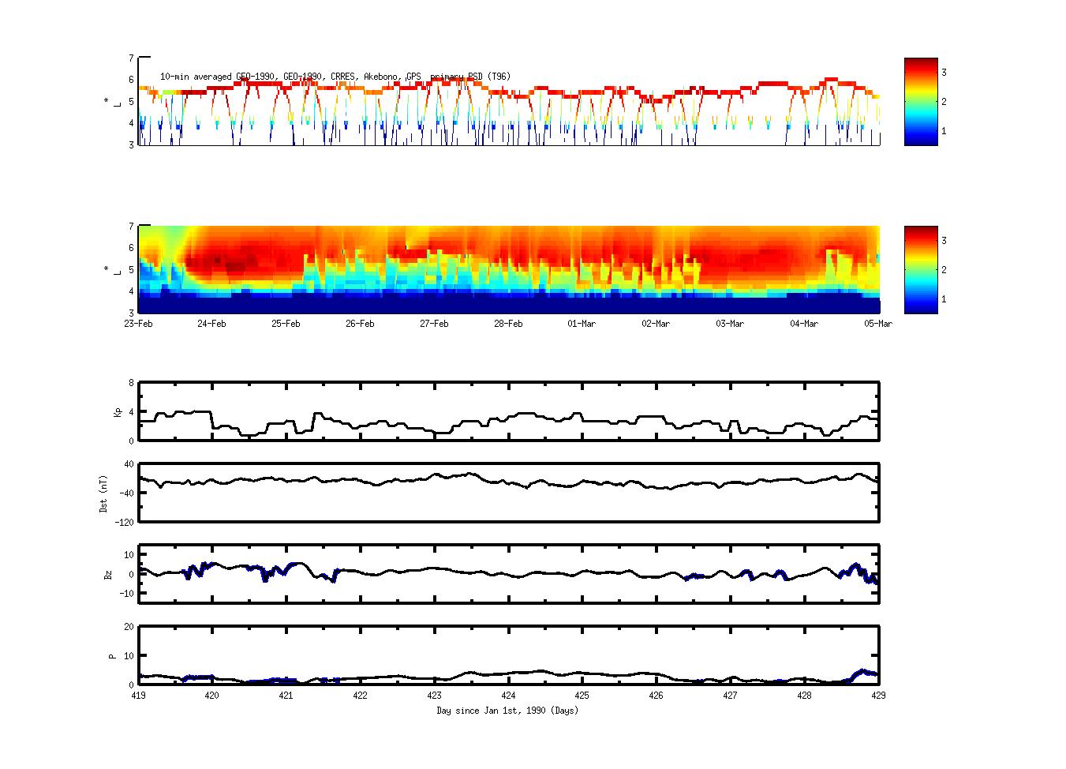This screenshot has width=1066, height=769.
Task: Click the P pressure axis label
Action: 112,655
